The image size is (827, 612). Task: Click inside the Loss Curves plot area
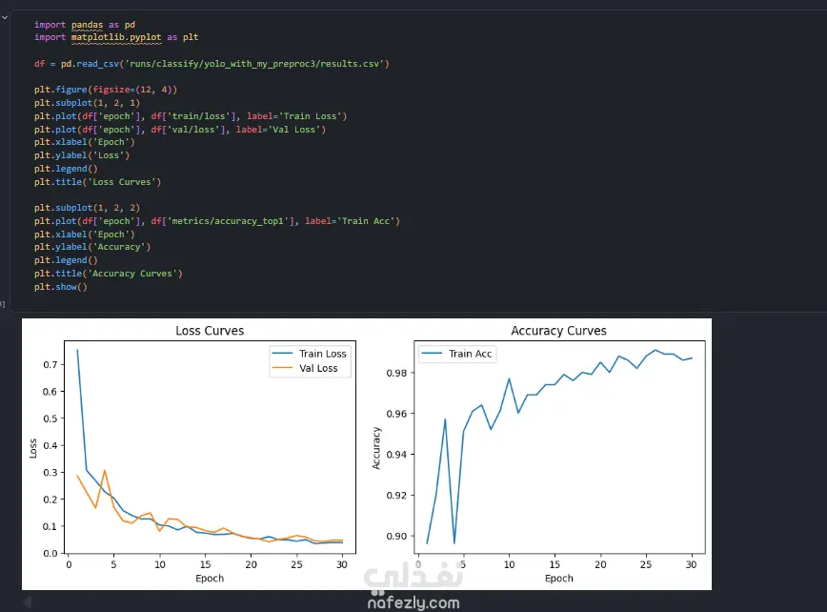pyautogui.click(x=210, y=447)
